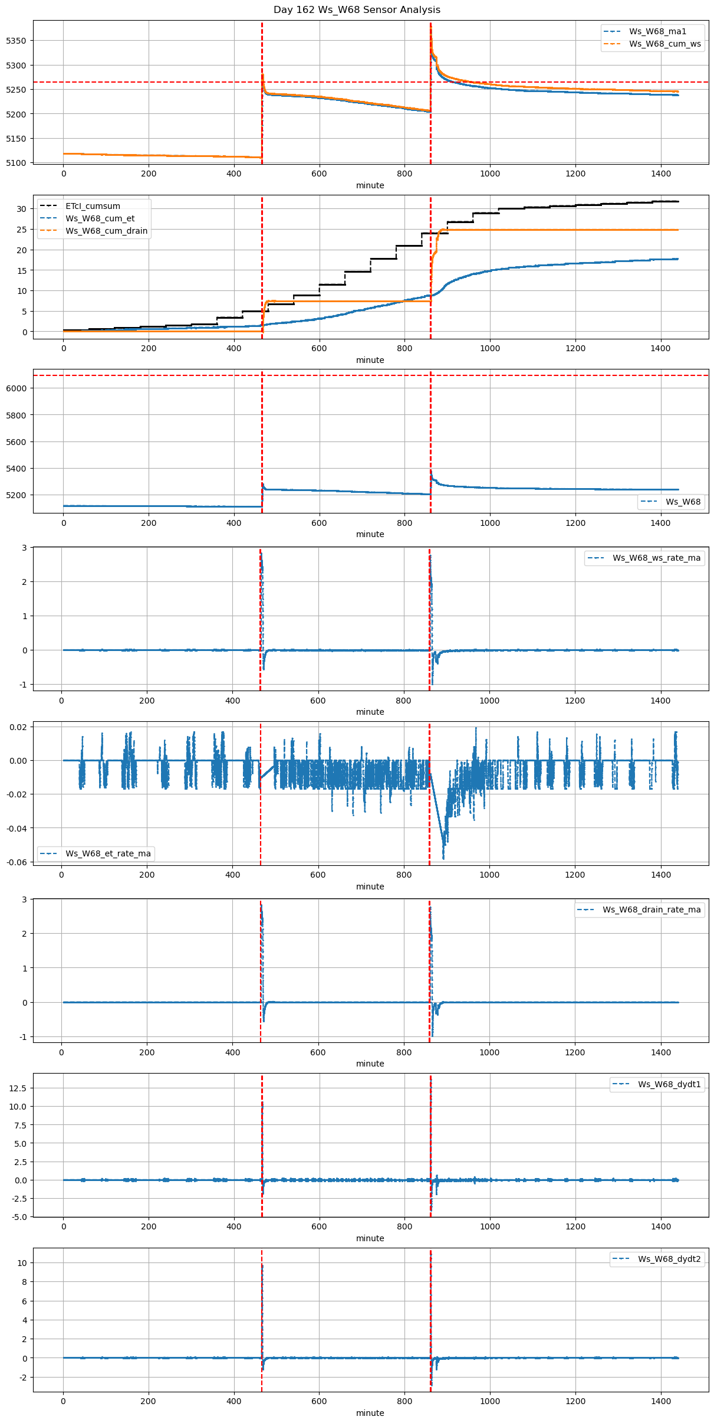Select the Ws_W68 legend in third plot
714x1423 pixels.
(683, 502)
